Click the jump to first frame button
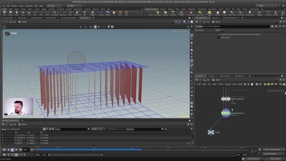 (x=4, y=150)
